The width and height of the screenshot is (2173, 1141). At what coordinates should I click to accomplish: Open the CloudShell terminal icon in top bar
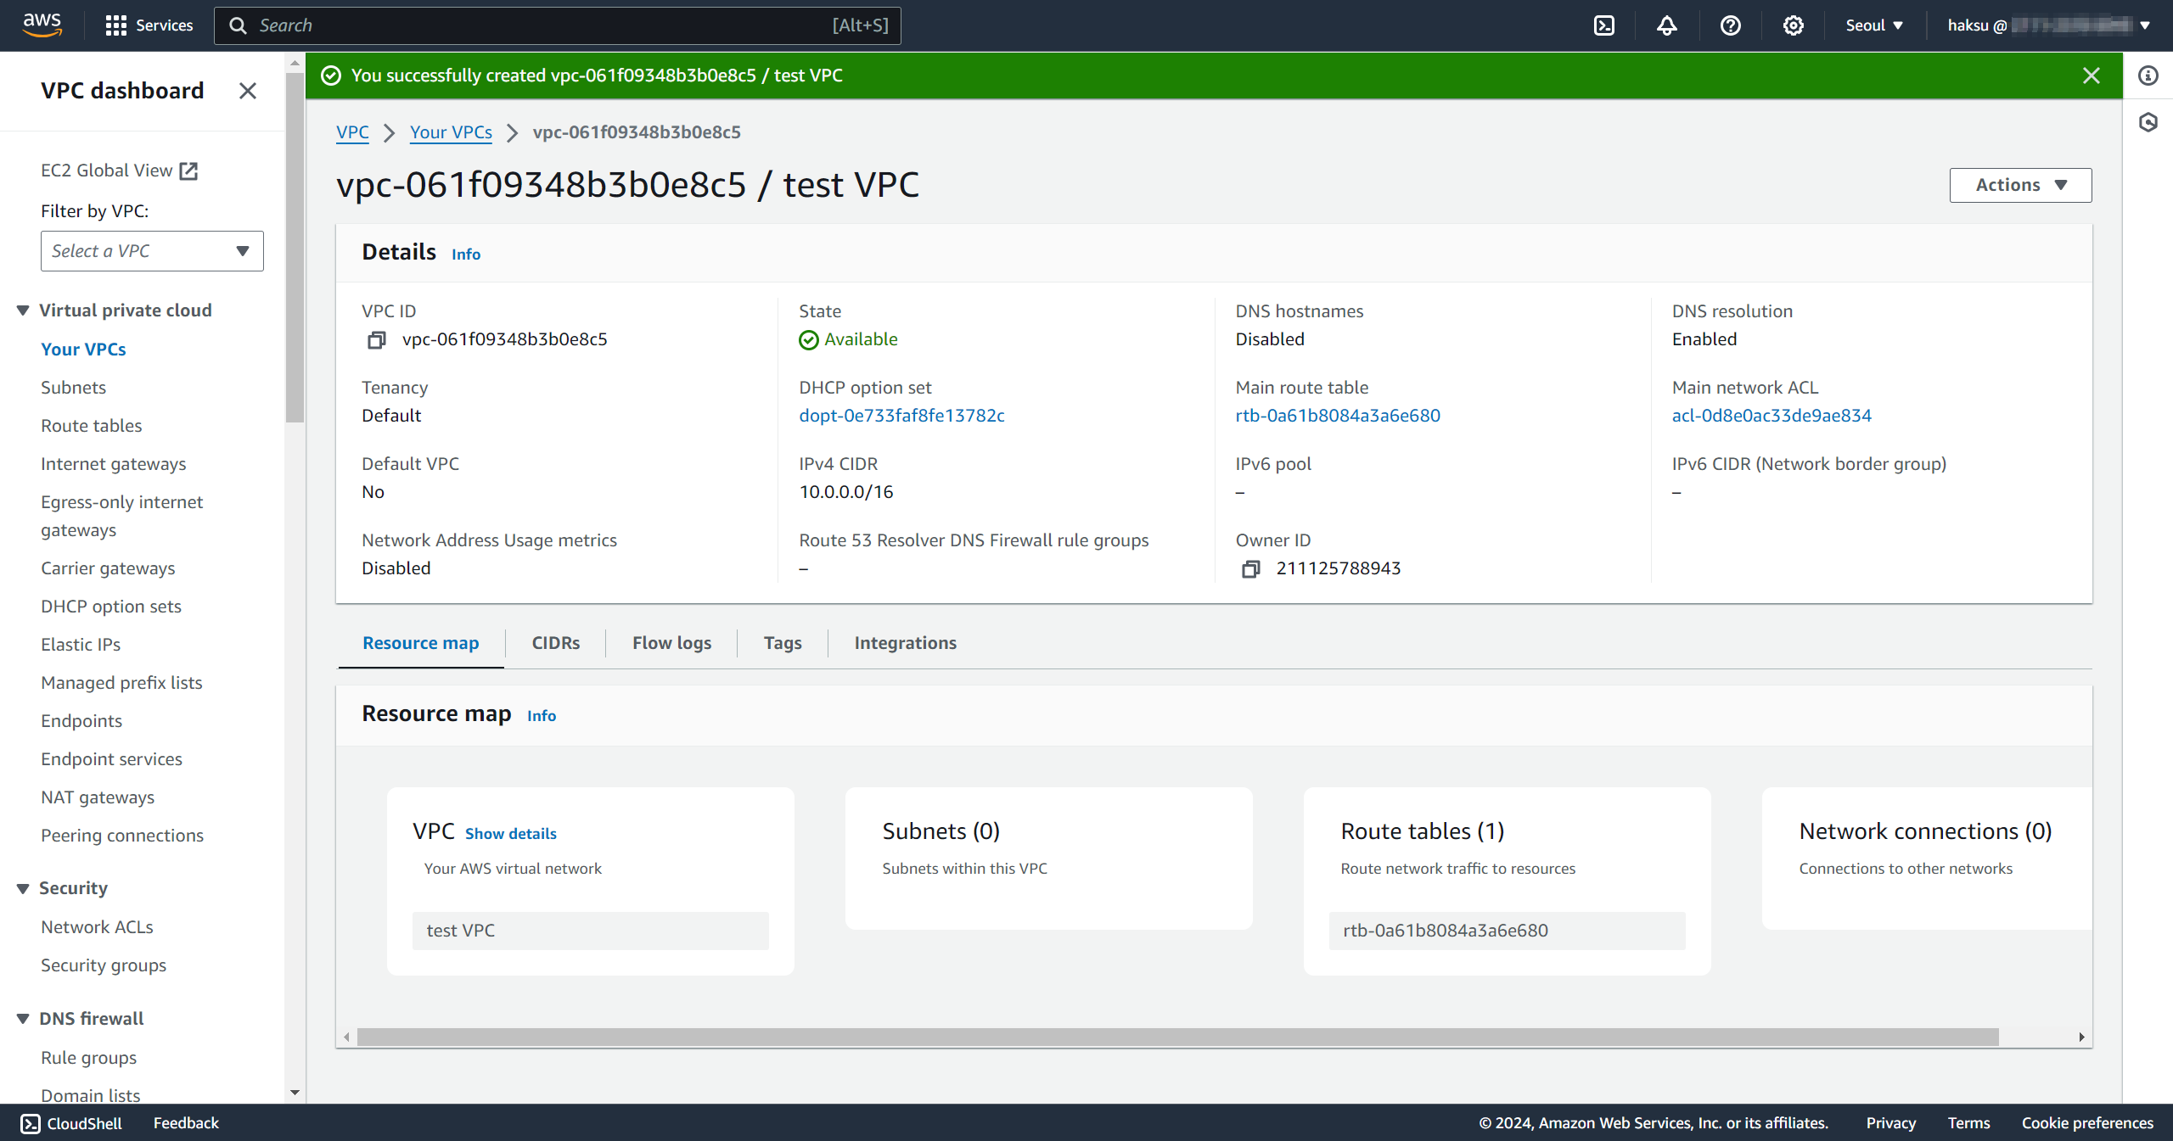coord(1604,25)
